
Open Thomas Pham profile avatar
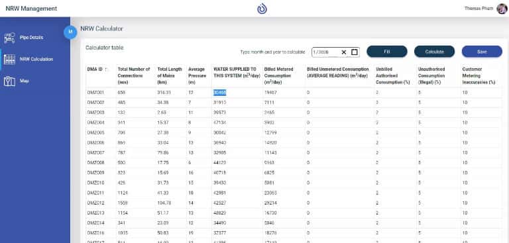point(502,9)
